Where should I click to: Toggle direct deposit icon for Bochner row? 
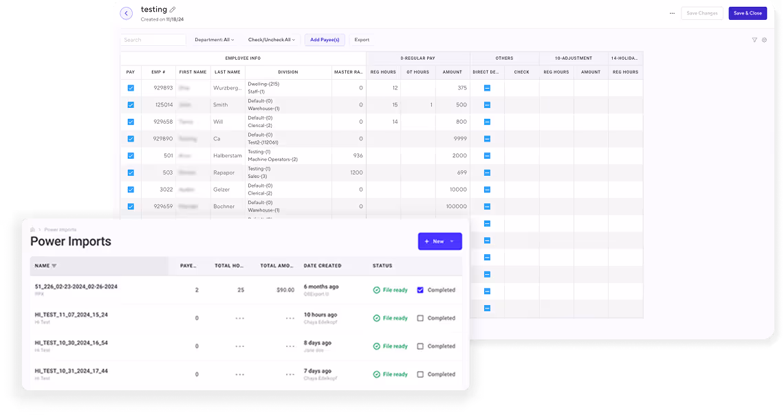click(x=487, y=207)
